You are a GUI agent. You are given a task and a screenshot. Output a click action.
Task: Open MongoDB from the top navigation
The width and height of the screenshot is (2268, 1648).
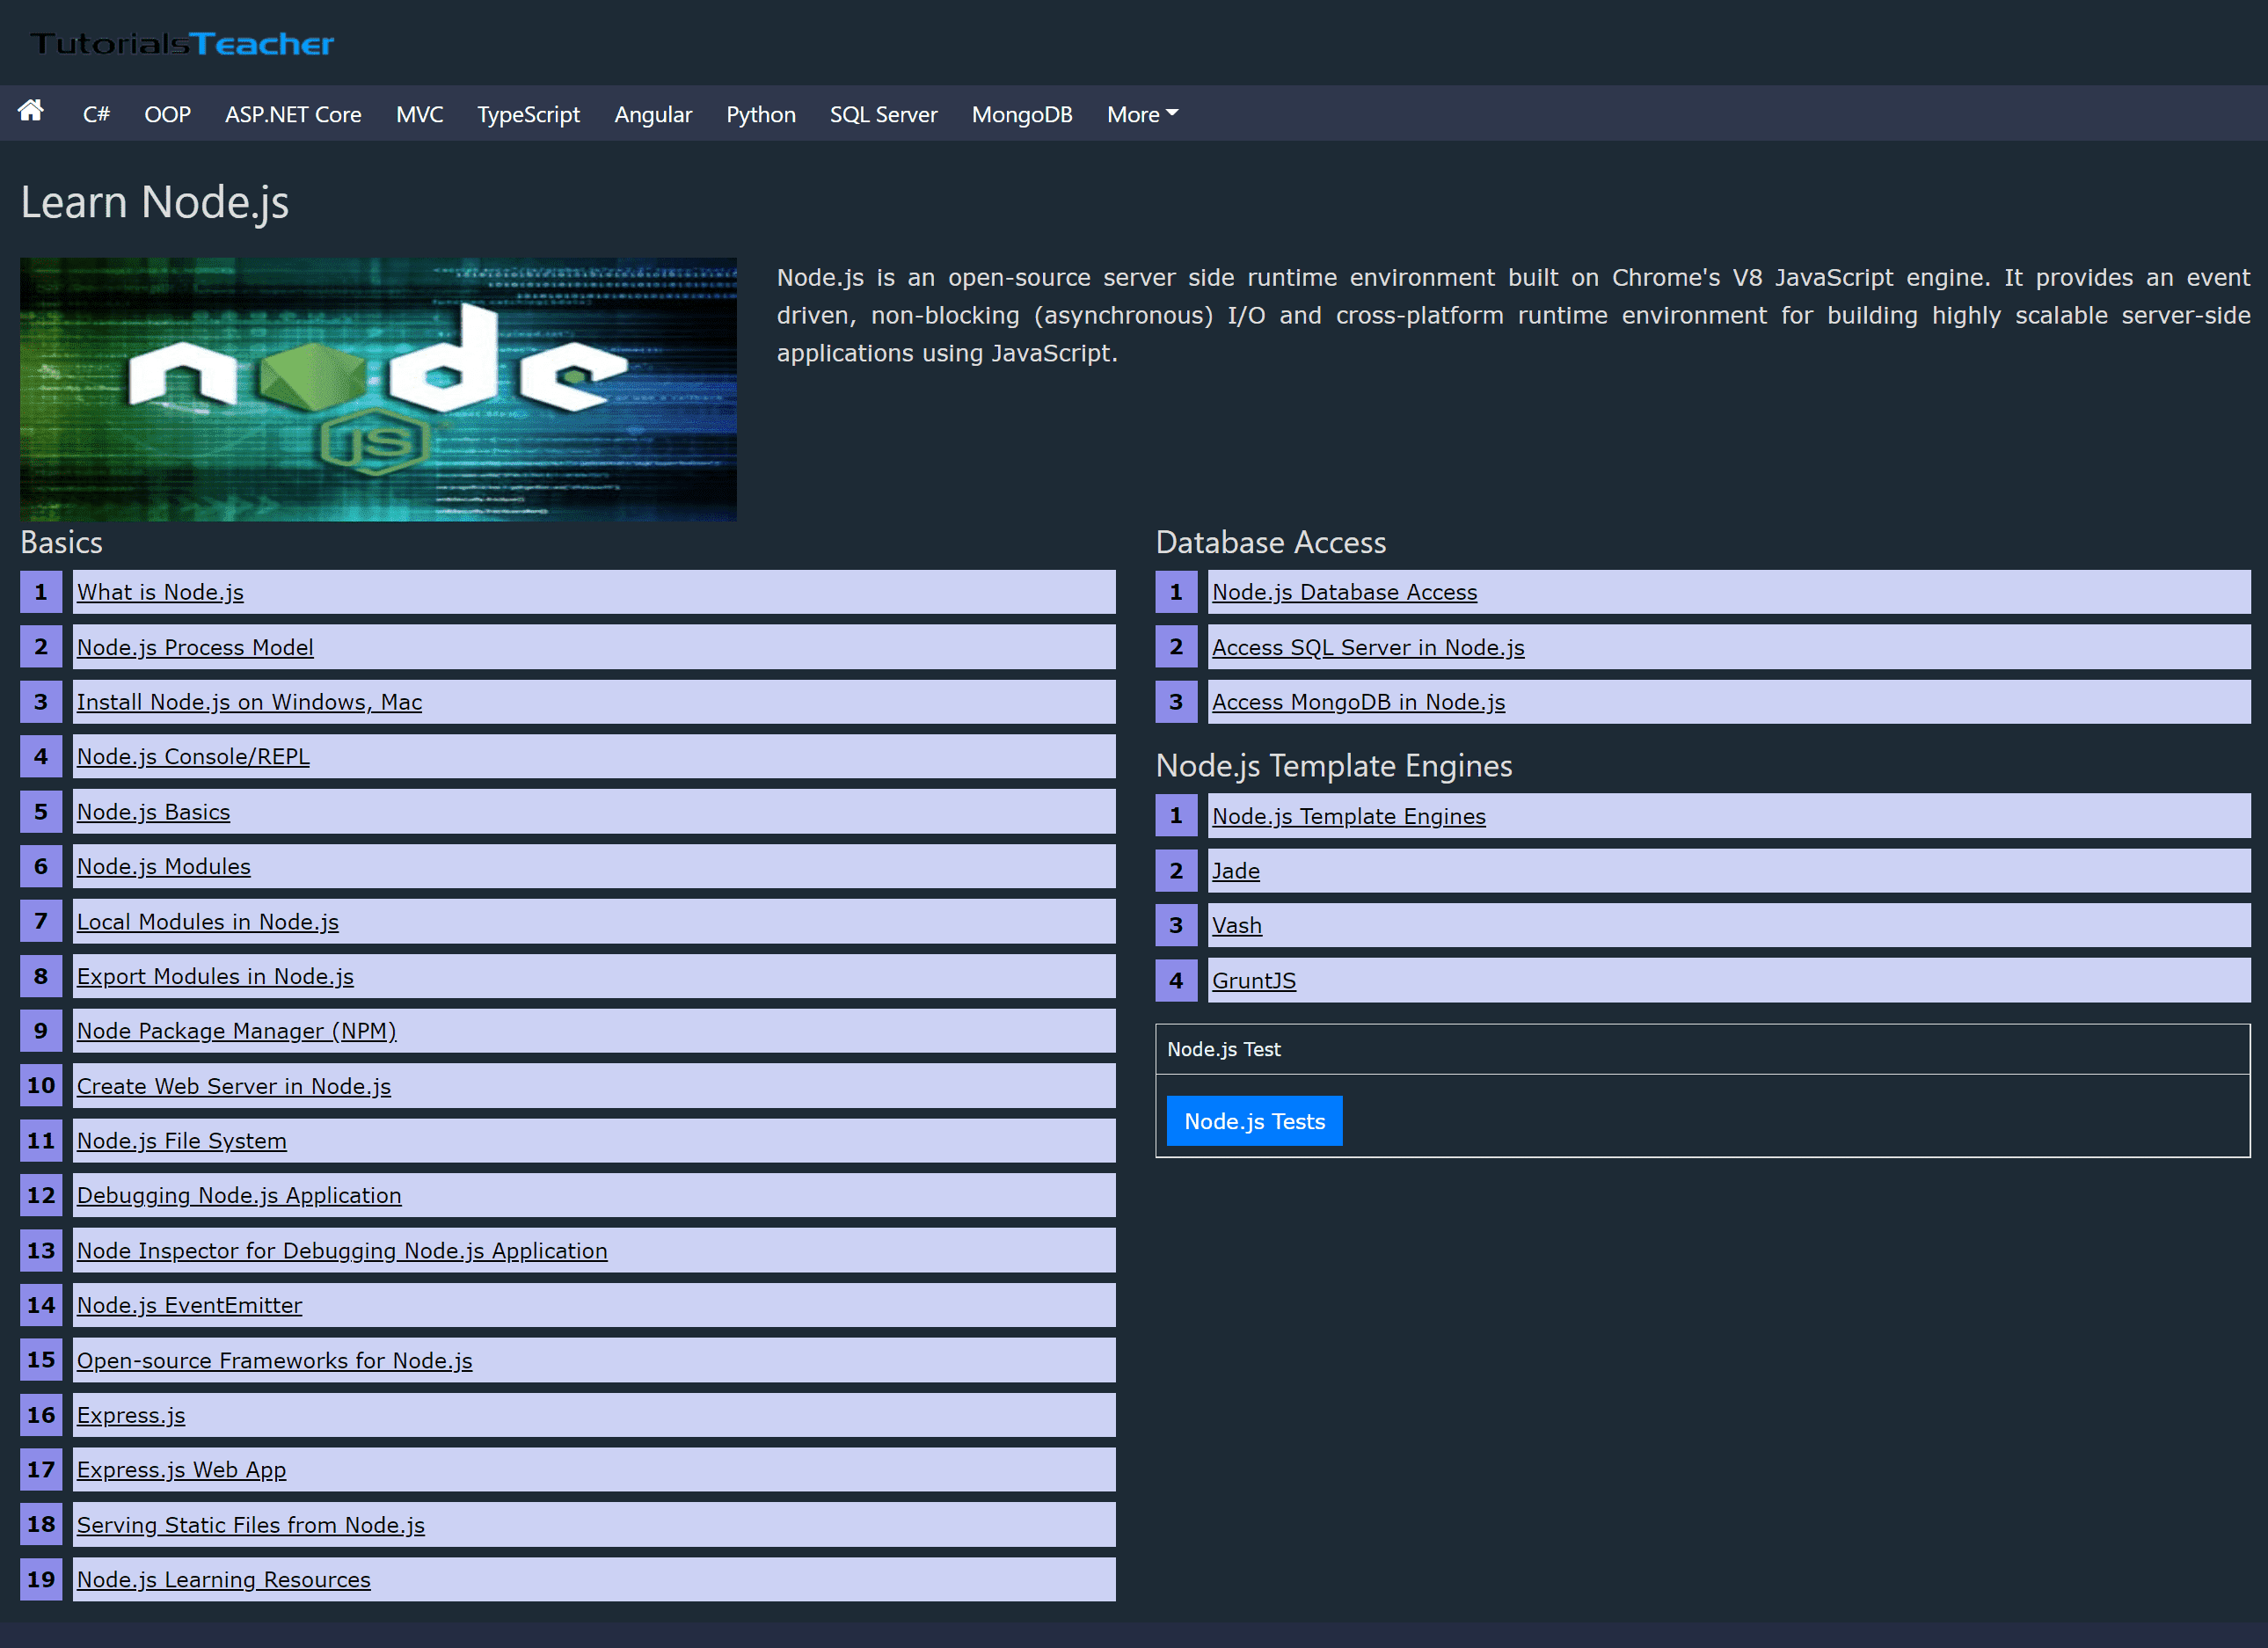click(x=1021, y=114)
